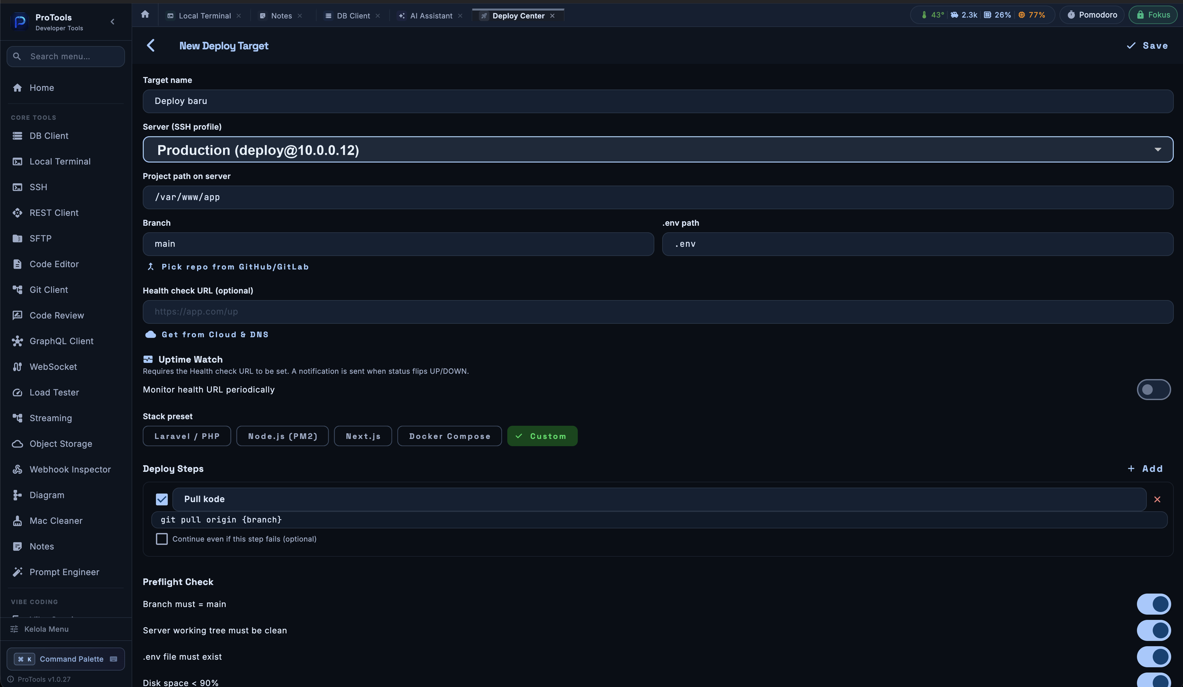Open GraphQL Client tool

66,341
